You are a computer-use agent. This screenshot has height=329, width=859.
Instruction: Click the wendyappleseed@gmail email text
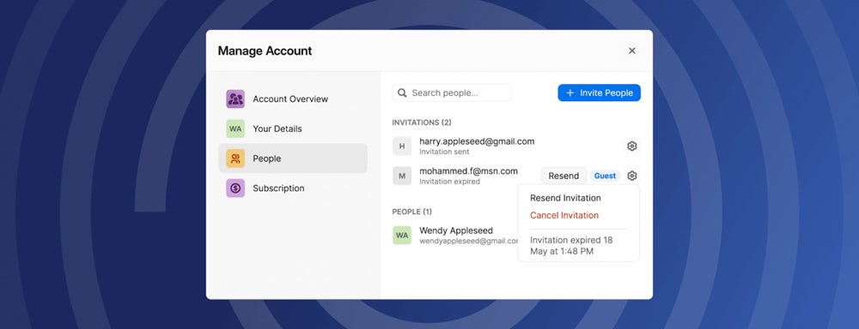(x=468, y=241)
